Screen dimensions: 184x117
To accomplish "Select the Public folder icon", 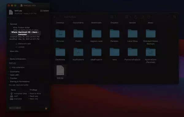I will click(x=78, y=33).
